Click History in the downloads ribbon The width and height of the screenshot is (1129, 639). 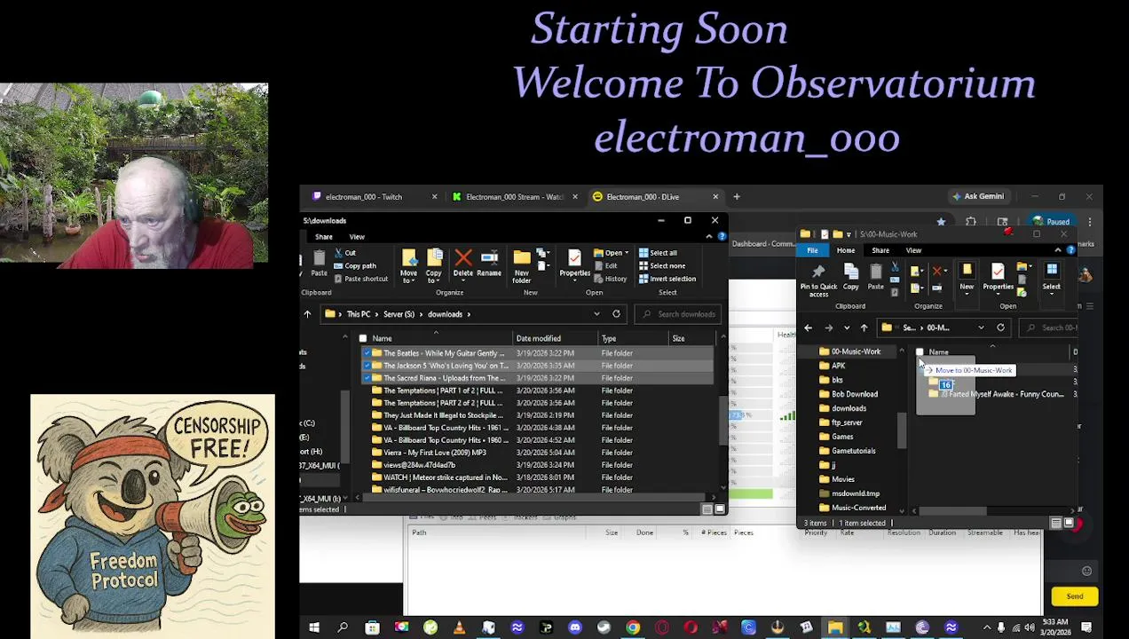pyautogui.click(x=610, y=279)
